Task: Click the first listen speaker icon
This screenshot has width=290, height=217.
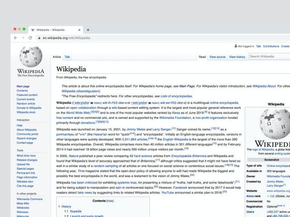Action: tap(92, 103)
